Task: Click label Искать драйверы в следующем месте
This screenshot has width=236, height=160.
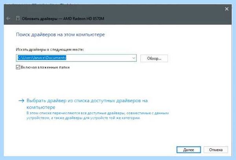Action: [x=50, y=50]
